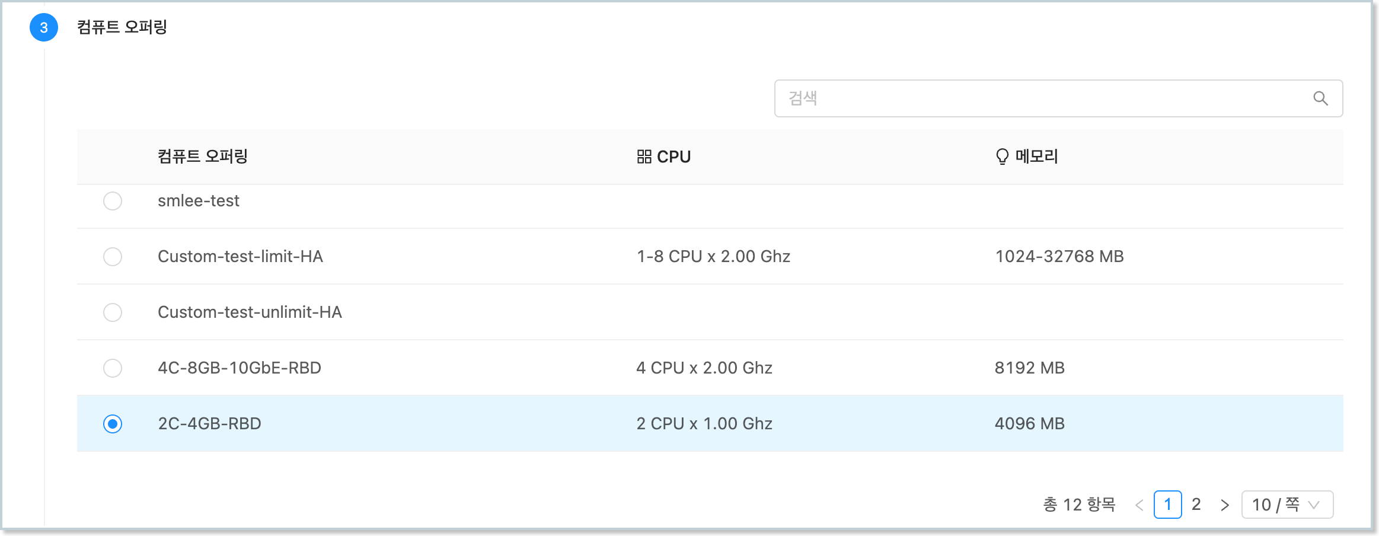Click the 컴퓨트 오퍼링 column header
Viewport: 1379px width, 536px height.
point(203,156)
